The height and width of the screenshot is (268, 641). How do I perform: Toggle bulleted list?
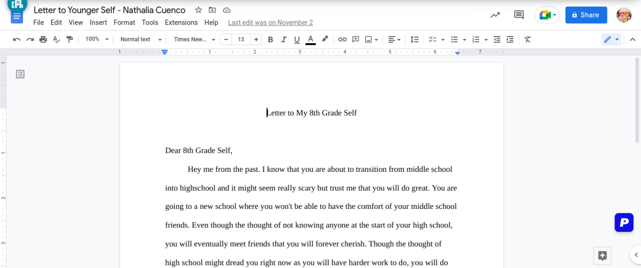tap(454, 39)
